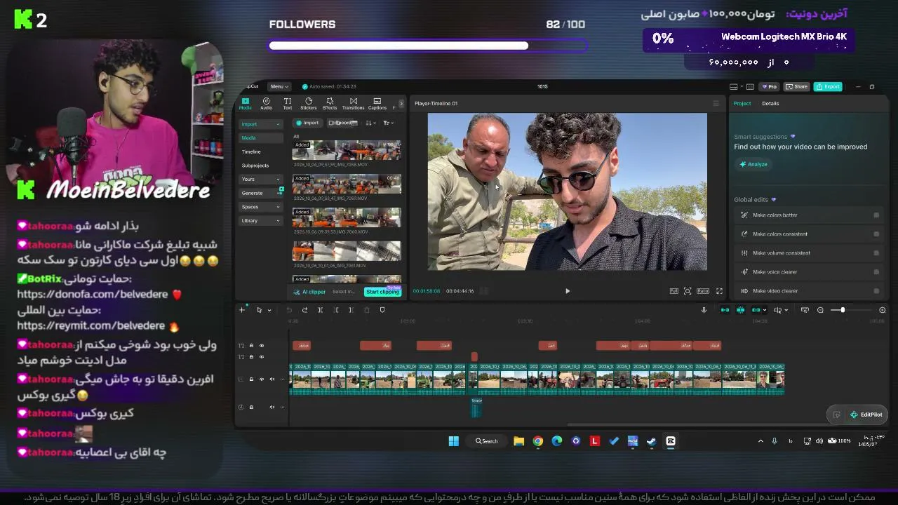
Task: Open the media sort order dropdown
Action: [371, 123]
